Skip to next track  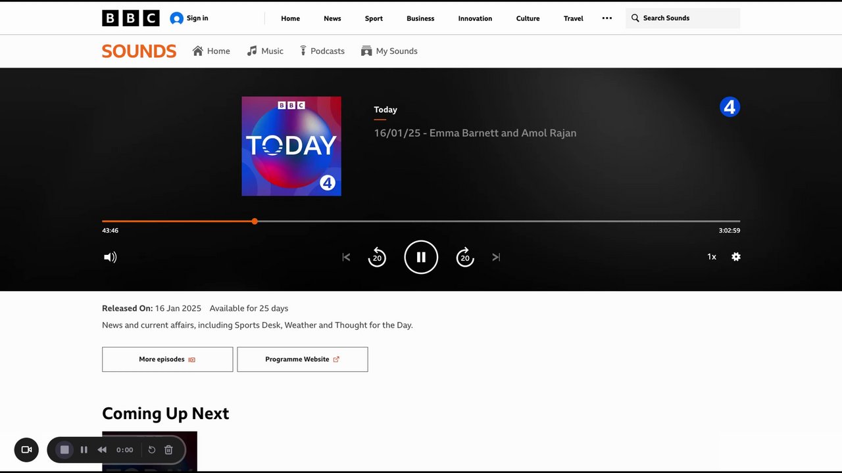pyautogui.click(x=496, y=258)
